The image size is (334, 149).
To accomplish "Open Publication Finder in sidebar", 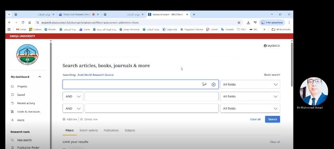I will tap(28, 147).
